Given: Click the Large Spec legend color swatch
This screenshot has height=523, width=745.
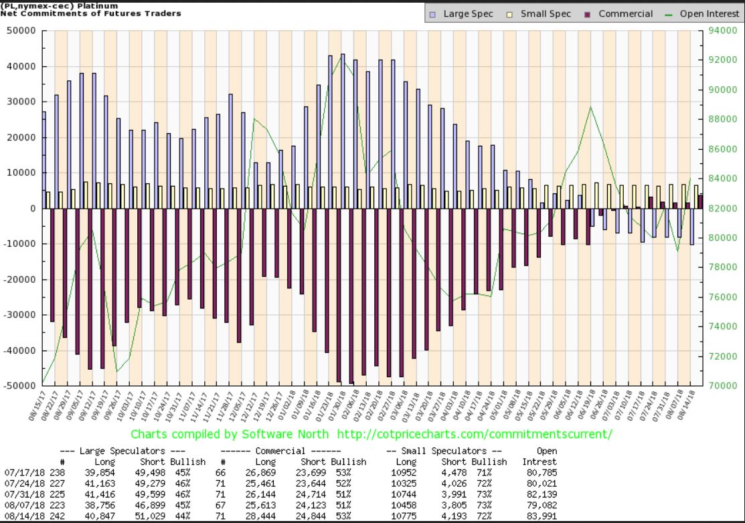Looking at the screenshot, I should 434,14.
